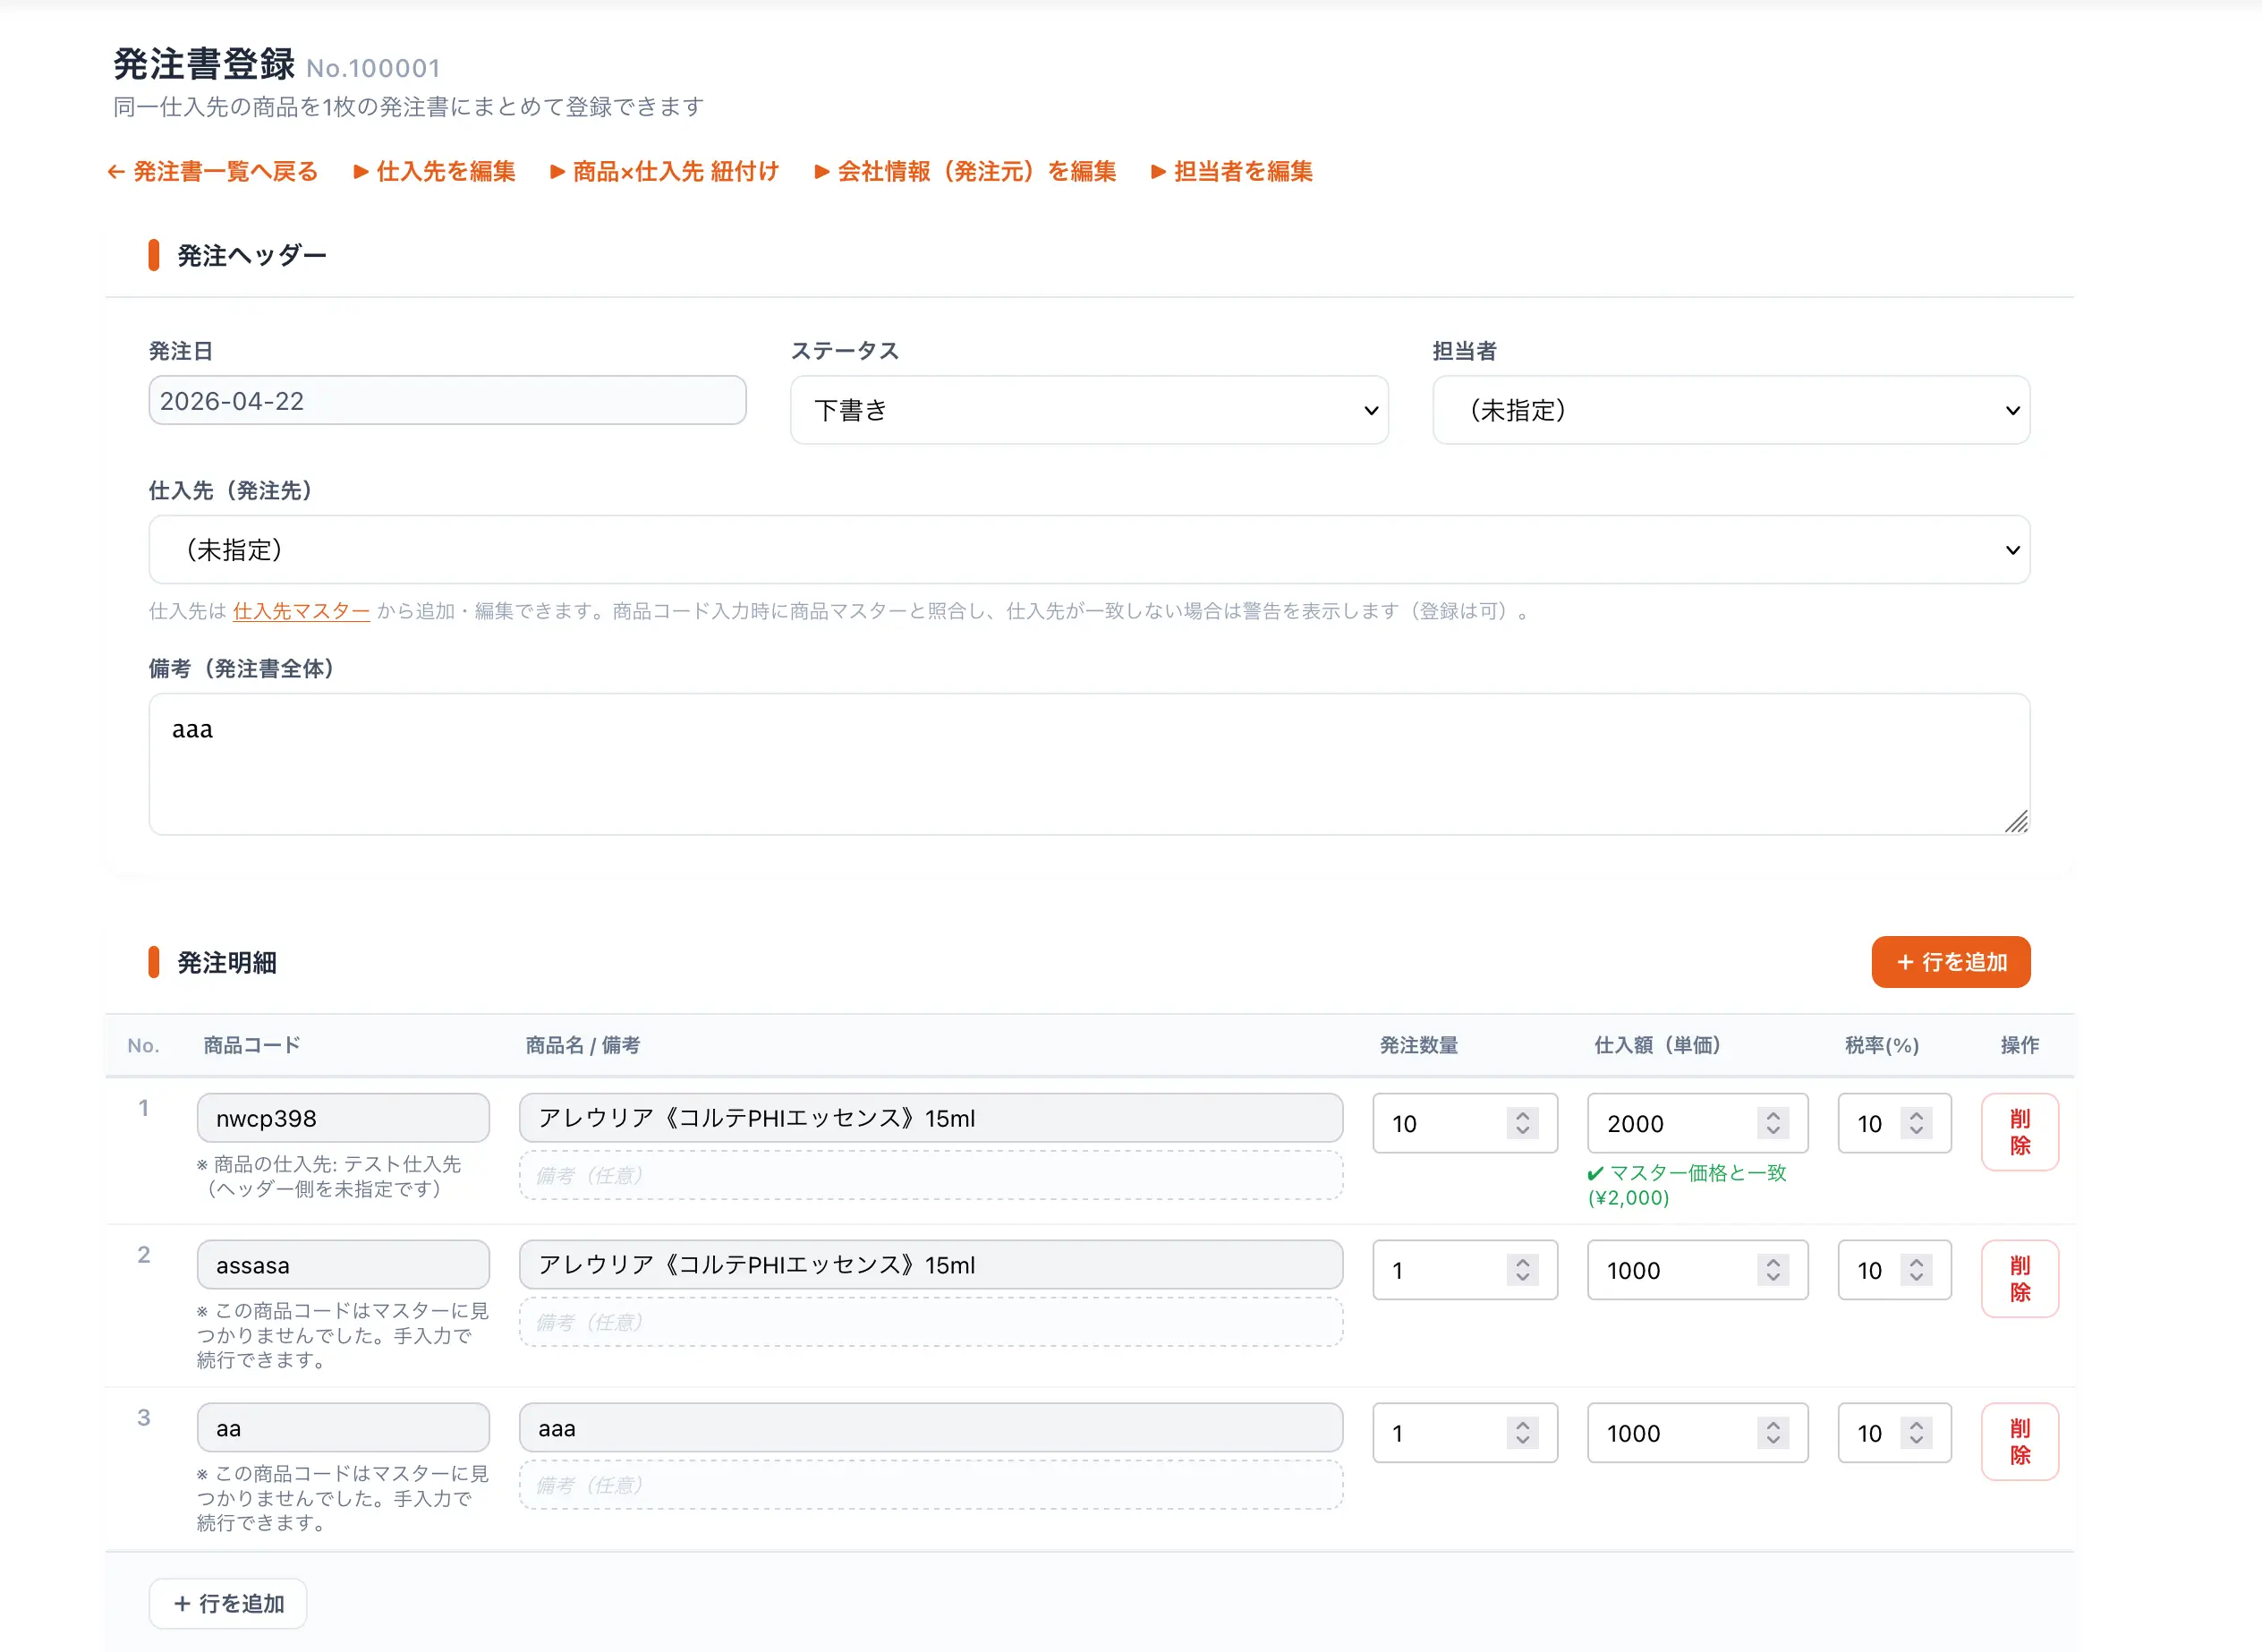Click order number No.100001 text

(x=373, y=68)
